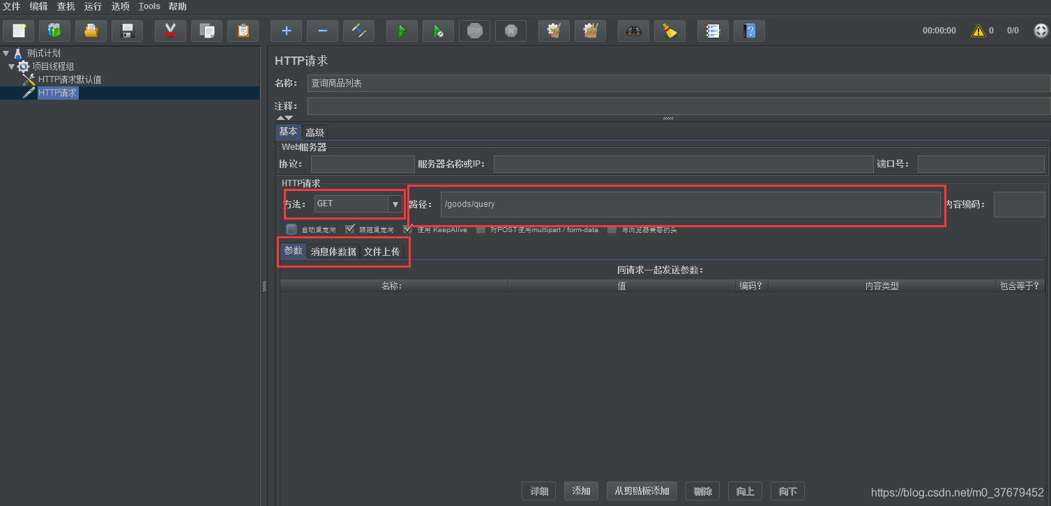Open the Templates icon
Image resolution: width=1051 pixels, height=506 pixels.
click(54, 31)
